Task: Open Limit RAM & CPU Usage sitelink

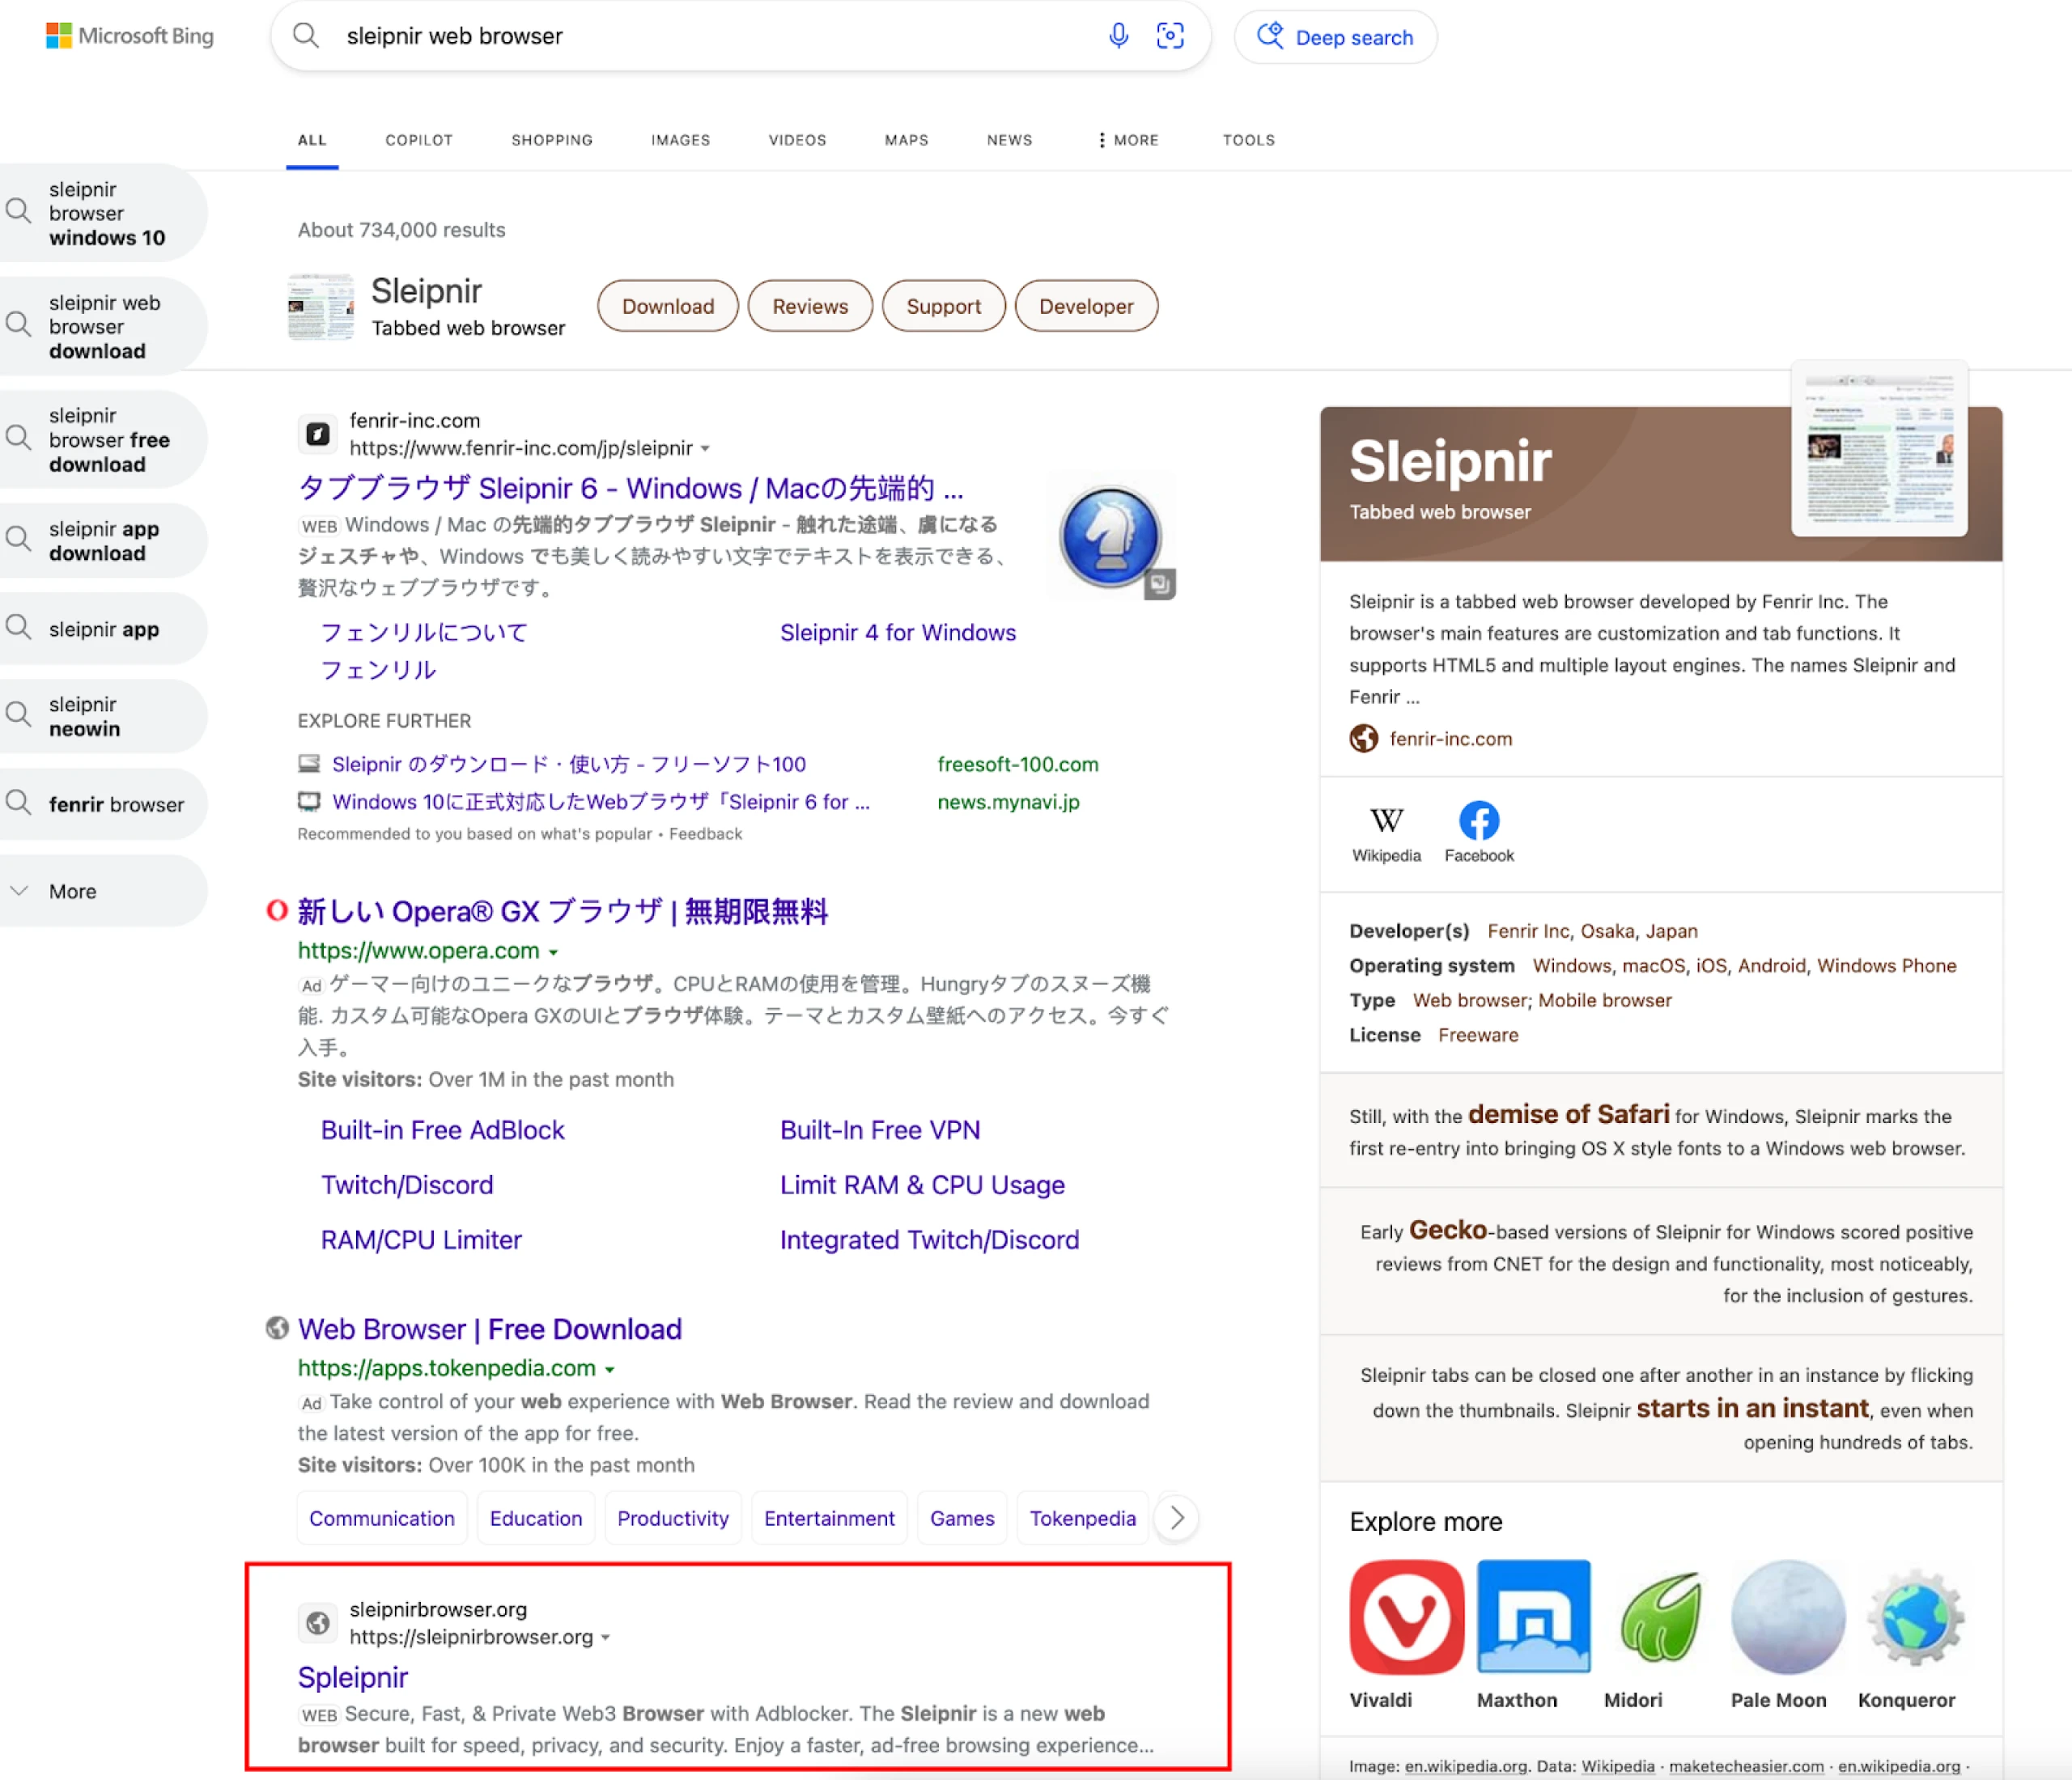Action: pos(922,1185)
